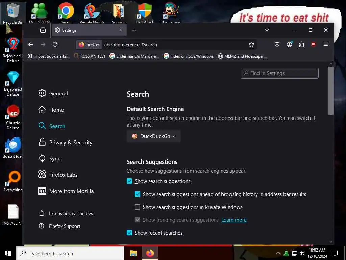The width and height of the screenshot is (346, 260).
Task: Open Home settings category
Action: tap(51, 110)
